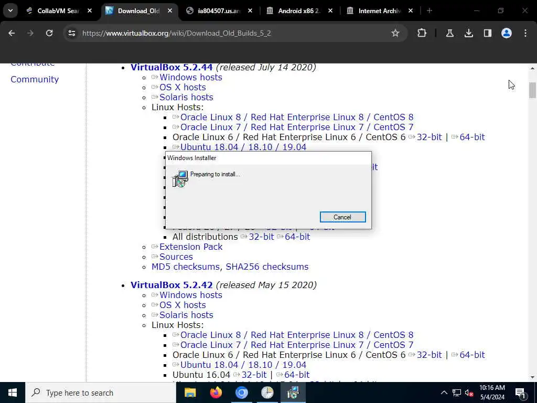Close the Android x86 tab
The height and width of the screenshot is (403, 537).
330,11
